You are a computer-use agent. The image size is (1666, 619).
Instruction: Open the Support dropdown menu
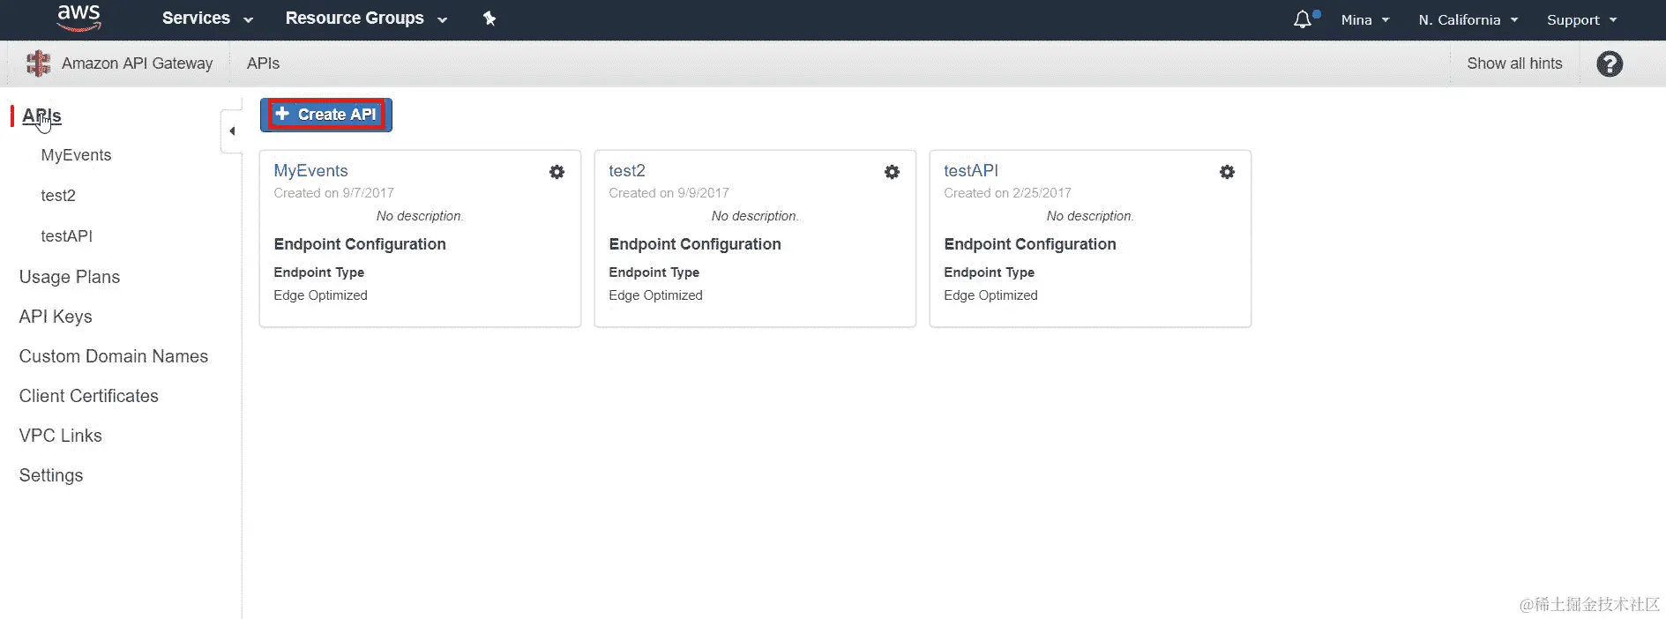click(1581, 19)
